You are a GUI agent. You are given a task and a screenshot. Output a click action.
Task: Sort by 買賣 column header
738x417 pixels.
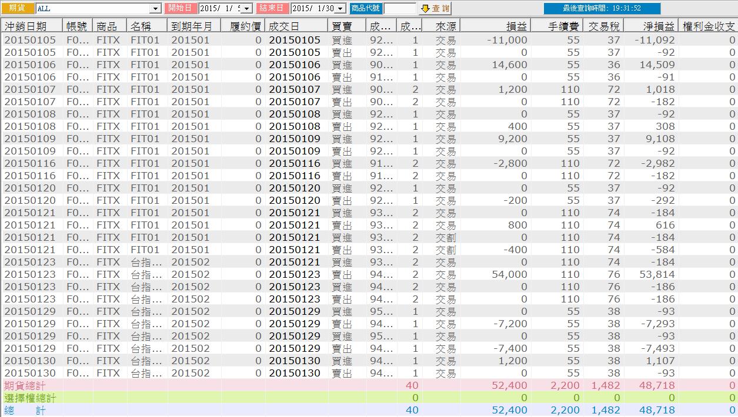[347, 26]
